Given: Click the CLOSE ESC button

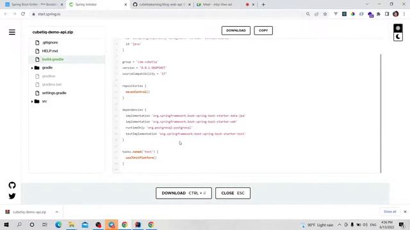Looking at the screenshot, I should tap(233, 193).
